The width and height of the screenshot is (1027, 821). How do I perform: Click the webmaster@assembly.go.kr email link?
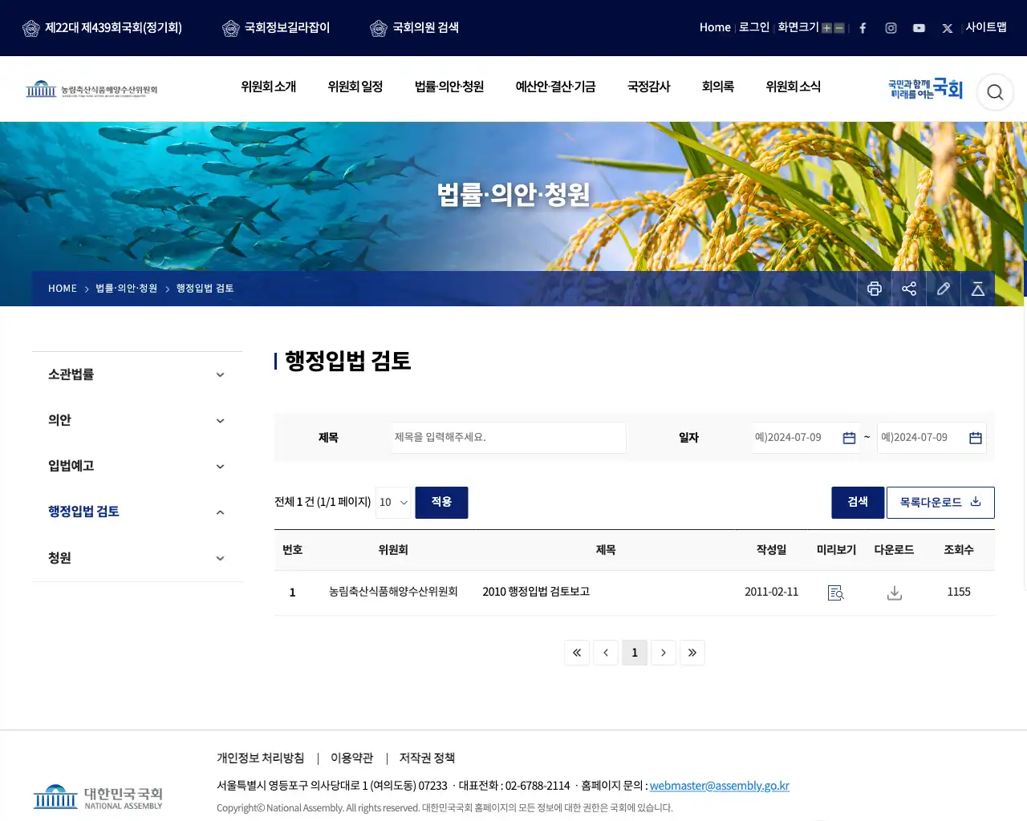[720, 787]
